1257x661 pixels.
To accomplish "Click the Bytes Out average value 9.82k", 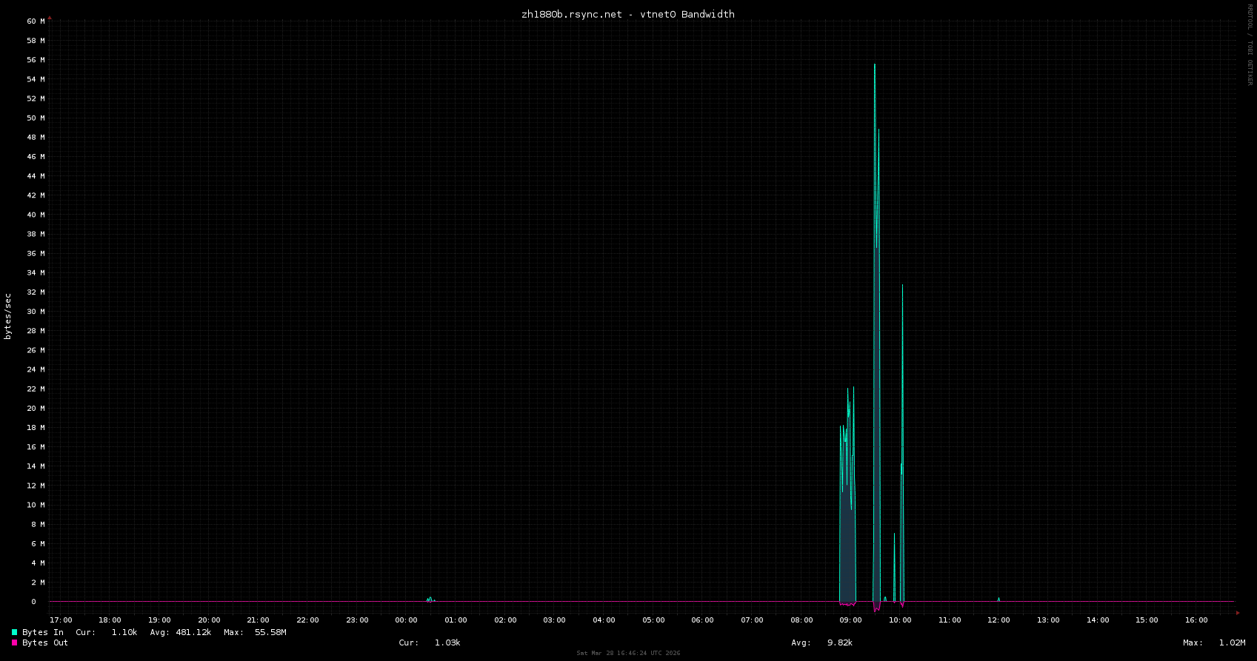I will point(840,642).
